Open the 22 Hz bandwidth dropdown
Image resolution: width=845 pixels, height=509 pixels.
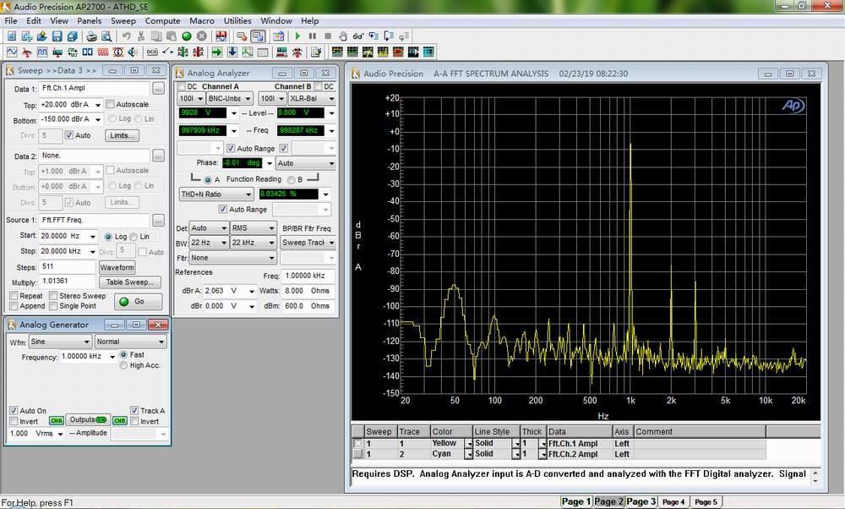click(x=209, y=243)
